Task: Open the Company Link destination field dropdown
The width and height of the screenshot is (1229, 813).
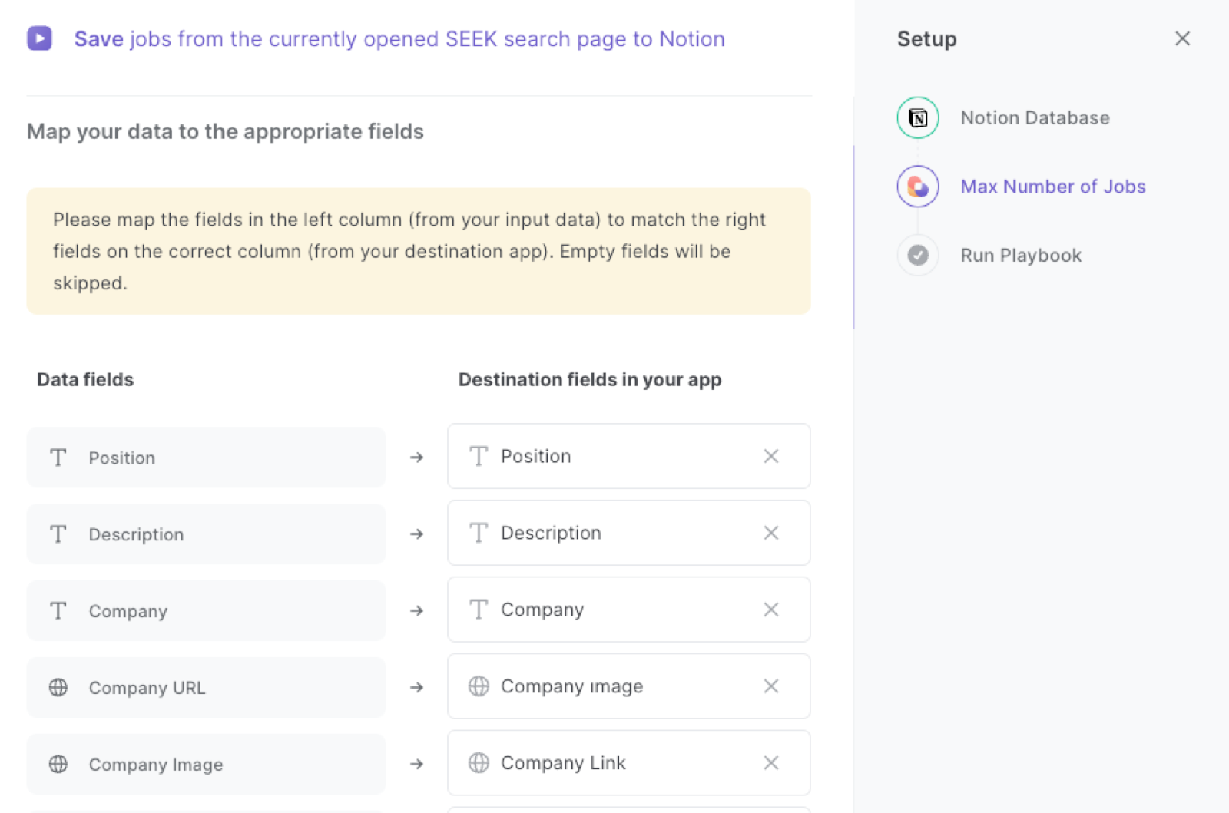Action: tap(628, 763)
